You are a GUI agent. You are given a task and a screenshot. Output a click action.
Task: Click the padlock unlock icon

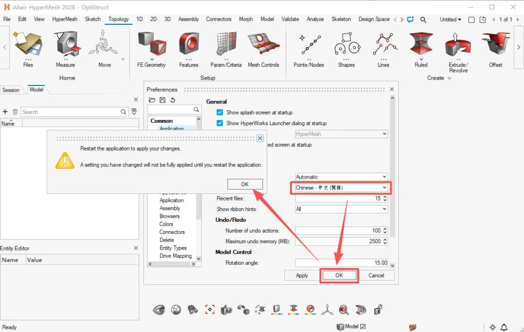378,310
